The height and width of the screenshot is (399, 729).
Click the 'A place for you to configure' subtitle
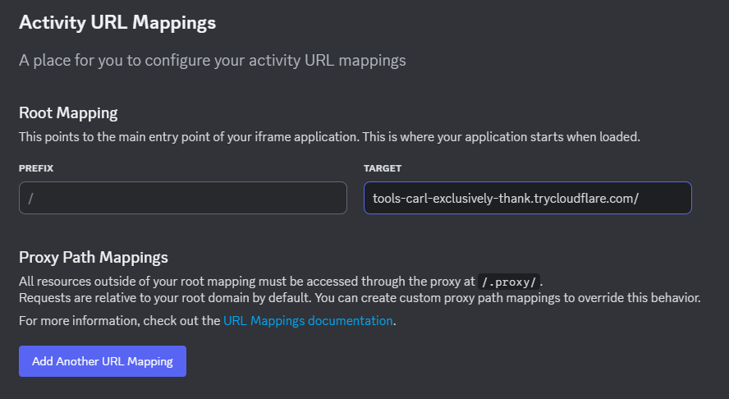coord(213,61)
